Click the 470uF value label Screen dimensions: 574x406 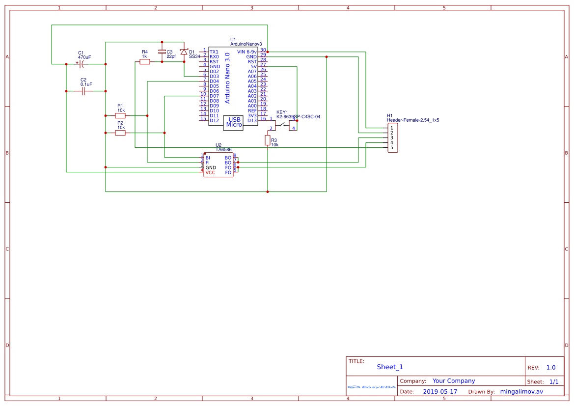pos(84,57)
